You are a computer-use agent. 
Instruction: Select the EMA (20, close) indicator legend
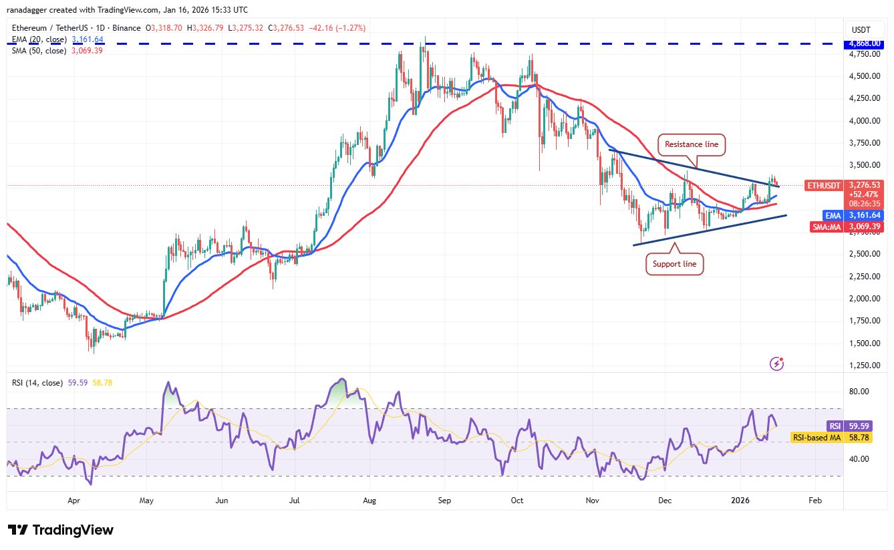pyautogui.click(x=36, y=39)
